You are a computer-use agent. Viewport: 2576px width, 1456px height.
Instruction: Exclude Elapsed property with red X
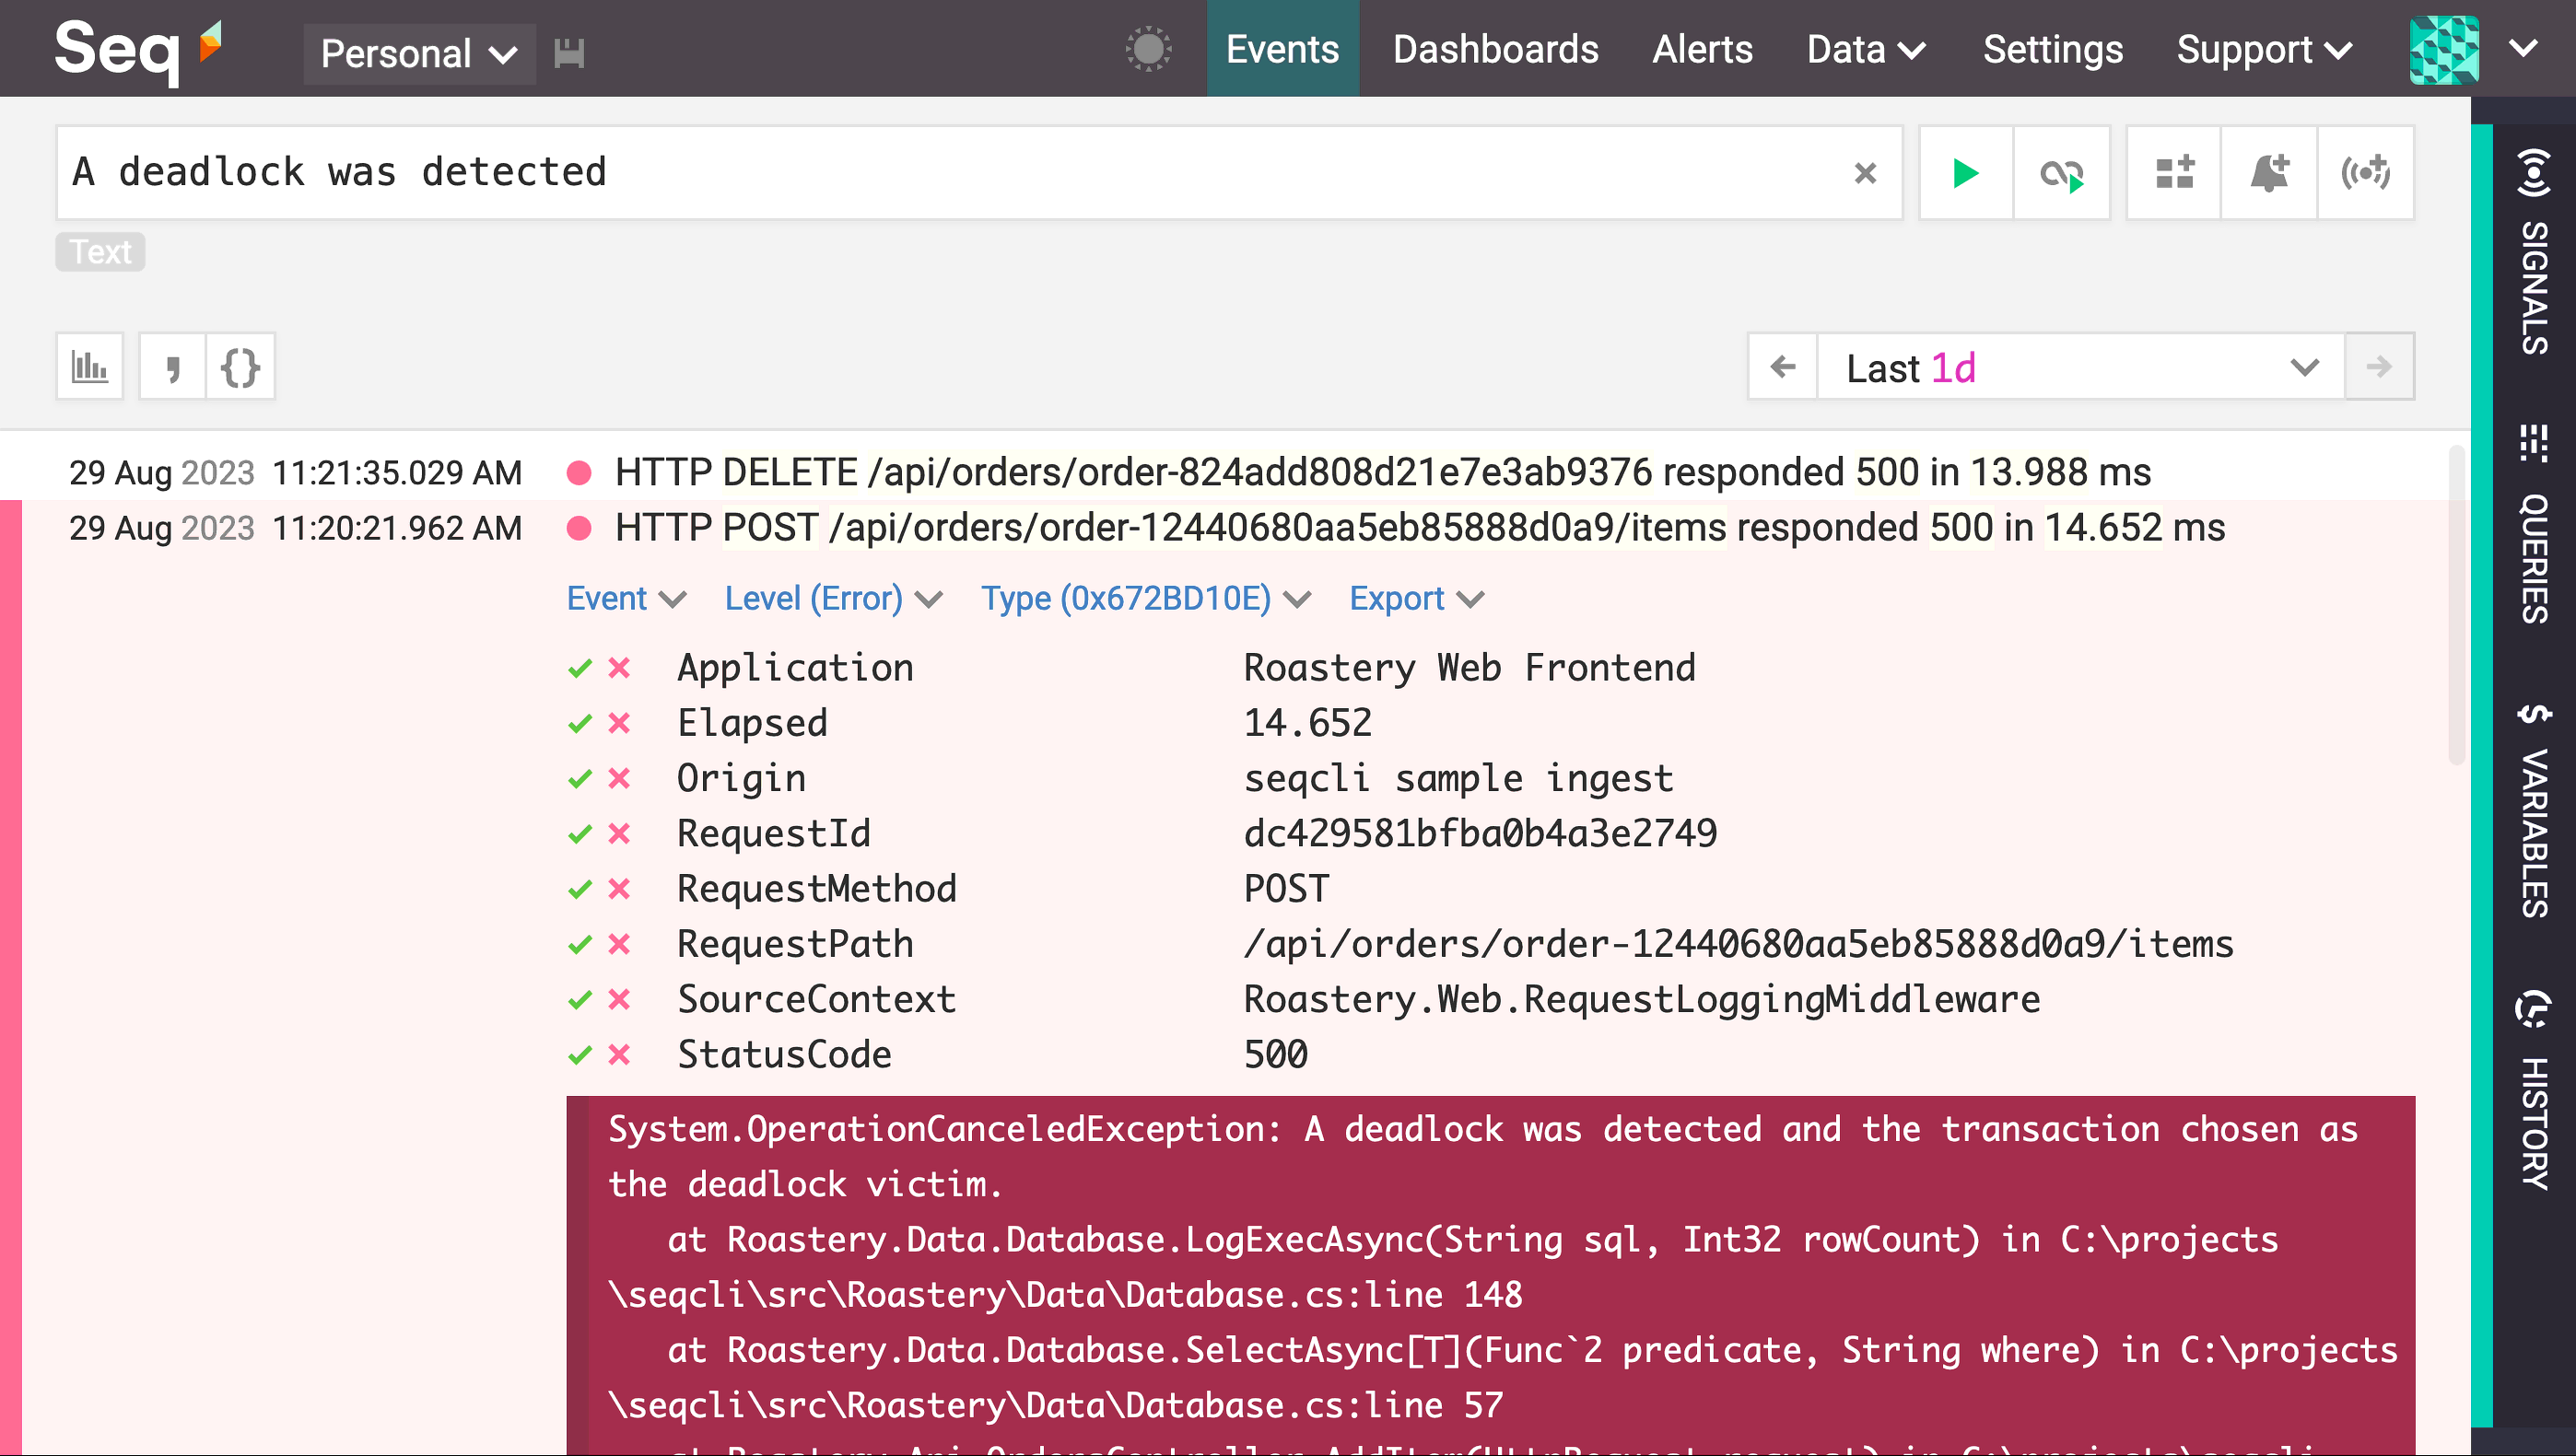coord(620,723)
